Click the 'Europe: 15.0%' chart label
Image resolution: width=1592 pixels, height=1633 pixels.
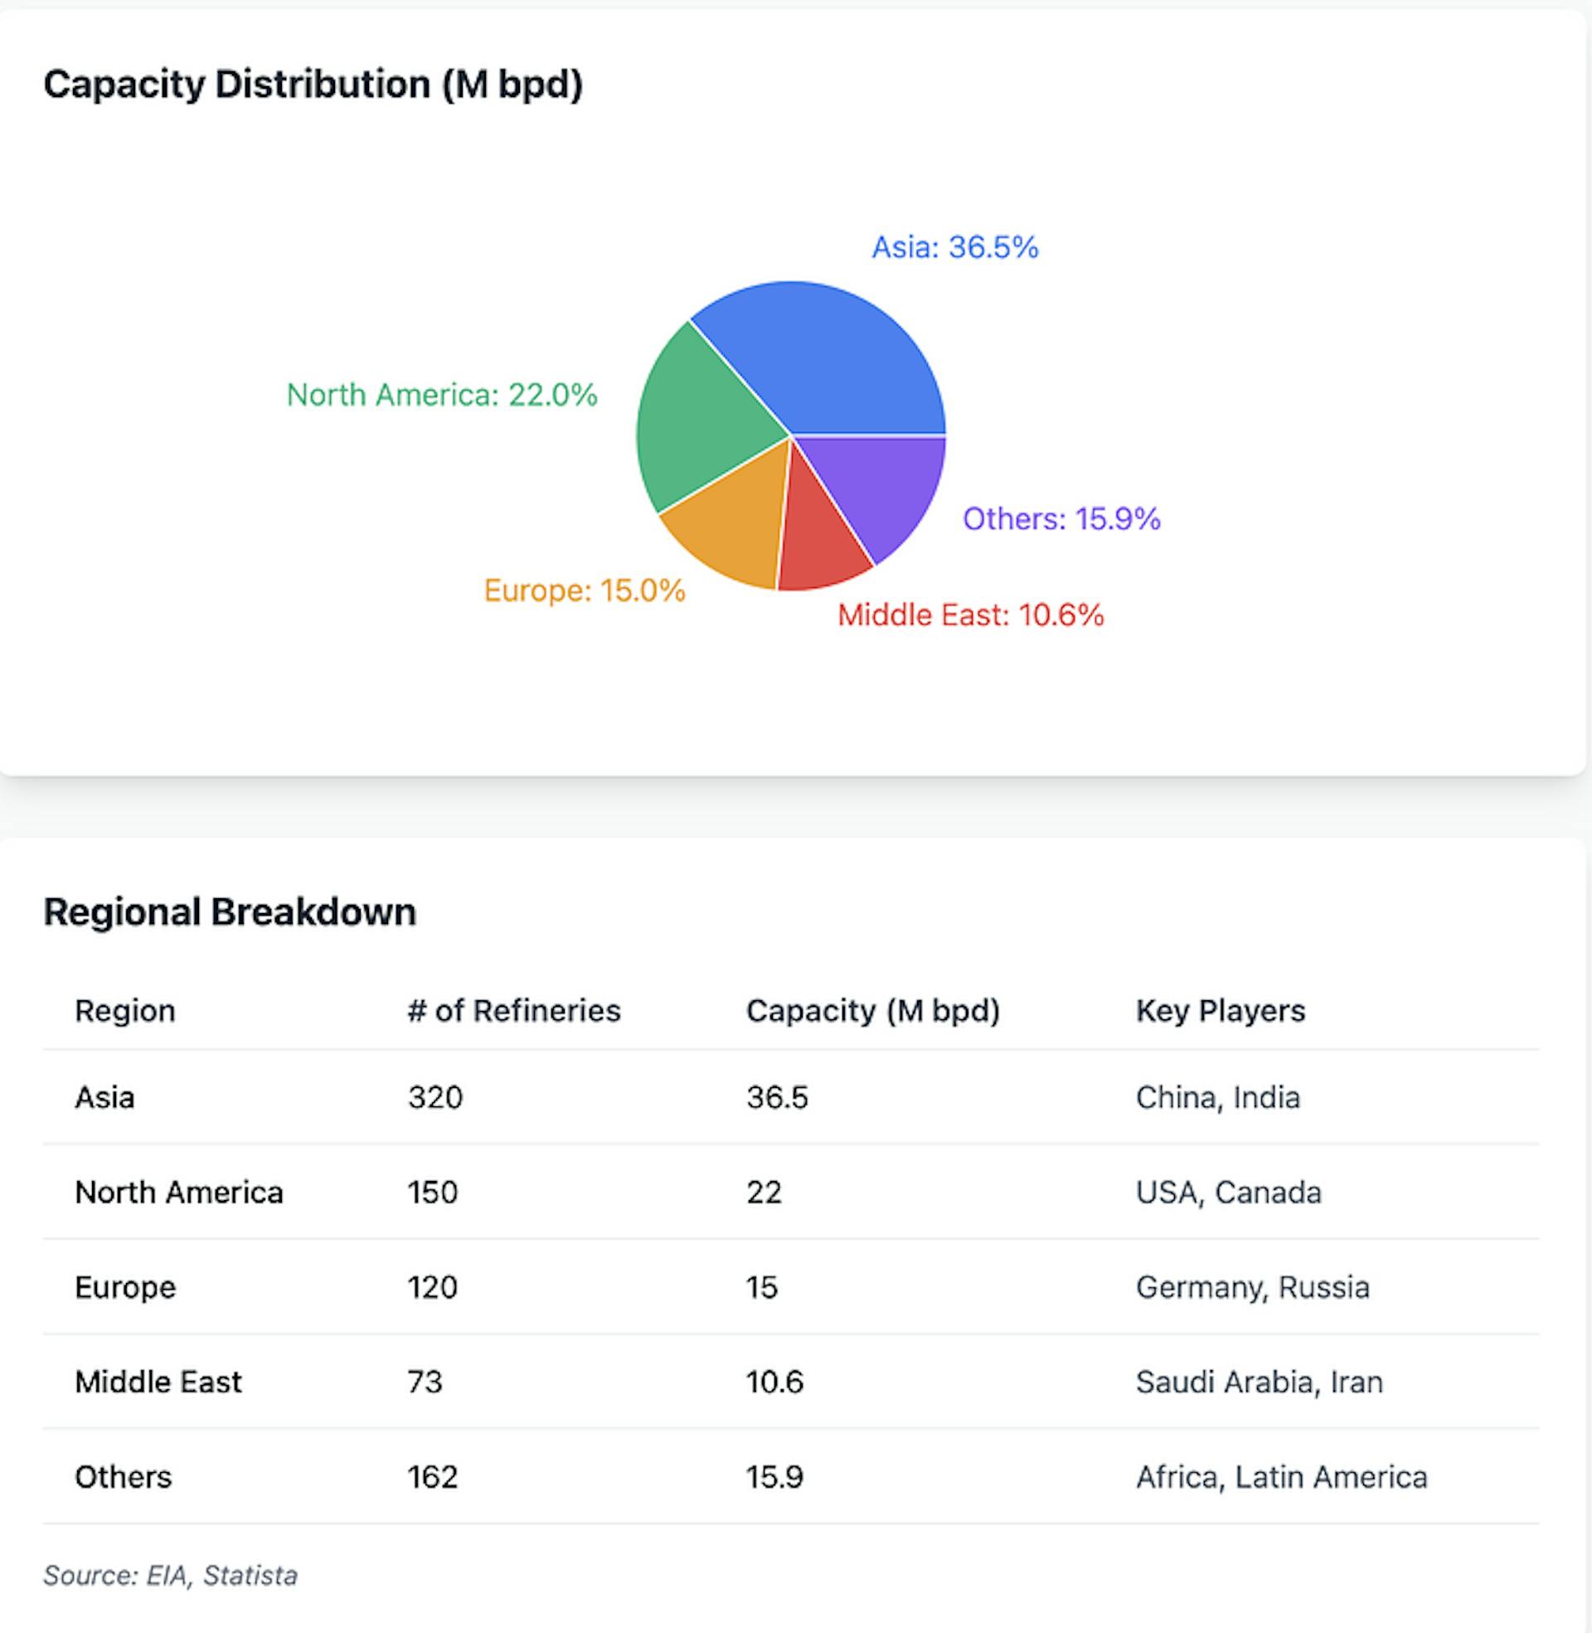pyautogui.click(x=585, y=591)
